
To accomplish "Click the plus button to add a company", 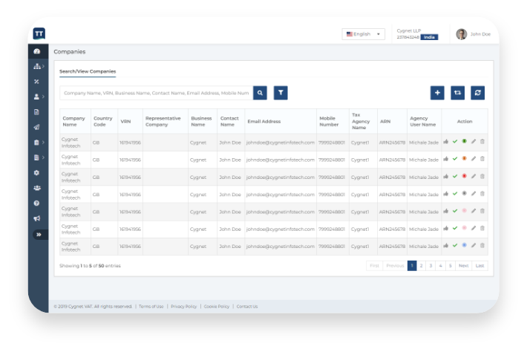I will pyautogui.click(x=437, y=93).
